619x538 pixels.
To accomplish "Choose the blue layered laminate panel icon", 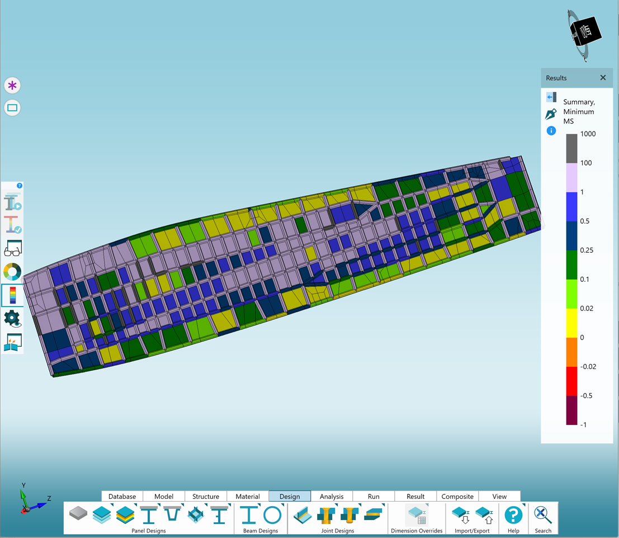I will pos(102,515).
